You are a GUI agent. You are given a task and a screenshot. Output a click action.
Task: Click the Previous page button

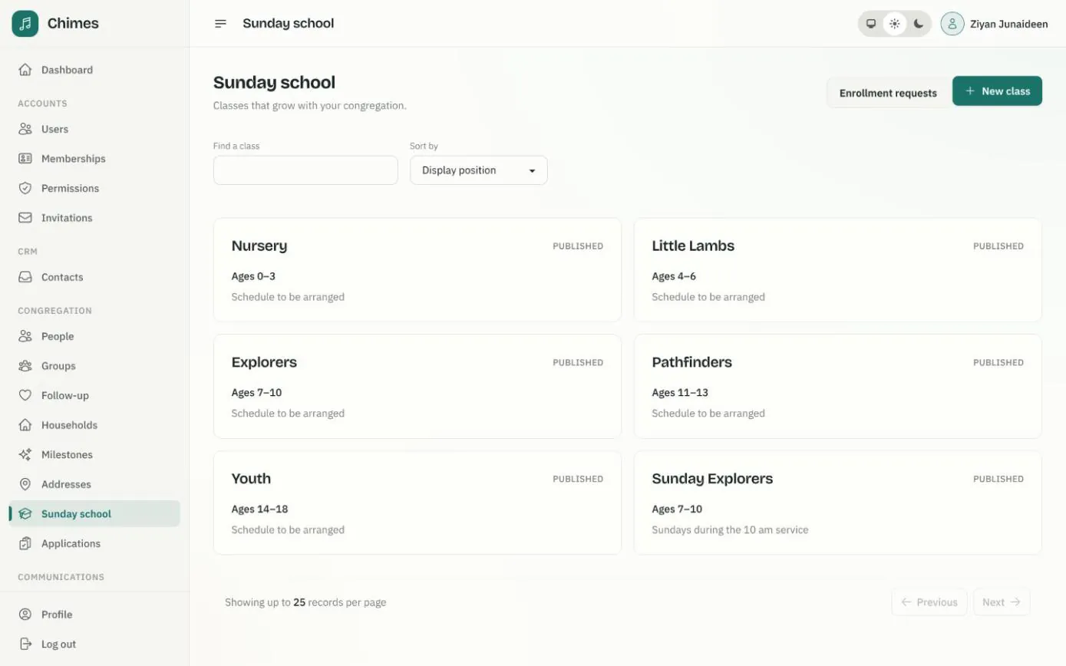point(929,602)
